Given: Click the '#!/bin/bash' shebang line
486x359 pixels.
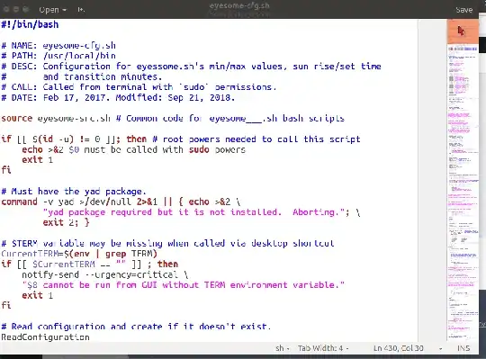Looking at the screenshot, I should click(30, 24).
